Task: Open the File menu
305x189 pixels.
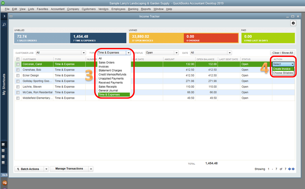Action: 7,9
